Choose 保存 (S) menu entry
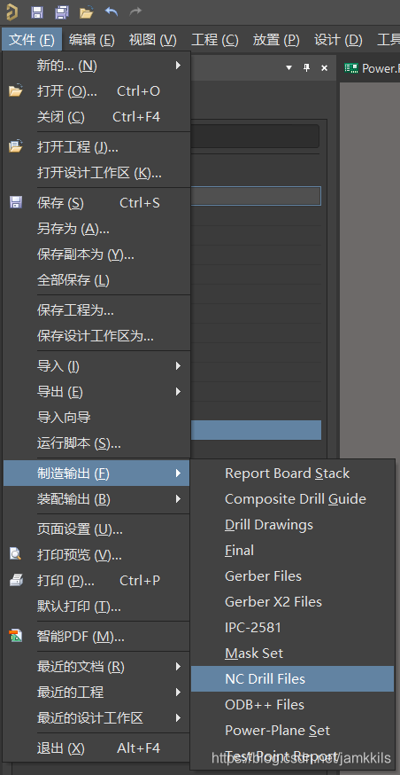Screen dimensions: 400x775 (x=96, y=203)
